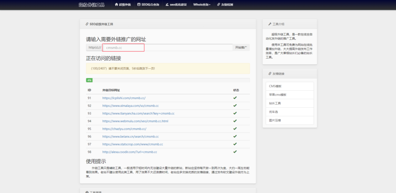The width and height of the screenshot is (396, 193).
Task: Click the checkmark status for row 97
Action: tap(235, 144)
